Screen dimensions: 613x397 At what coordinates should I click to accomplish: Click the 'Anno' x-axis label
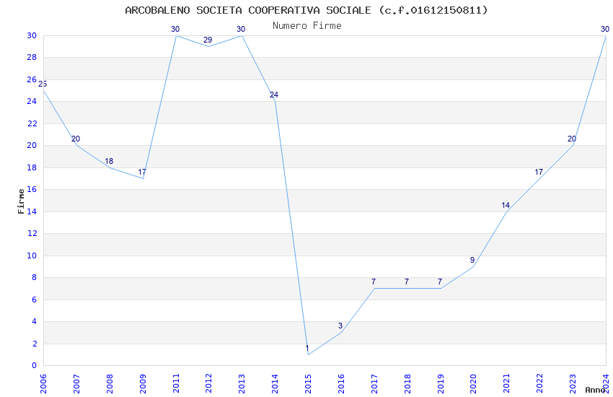coord(595,390)
